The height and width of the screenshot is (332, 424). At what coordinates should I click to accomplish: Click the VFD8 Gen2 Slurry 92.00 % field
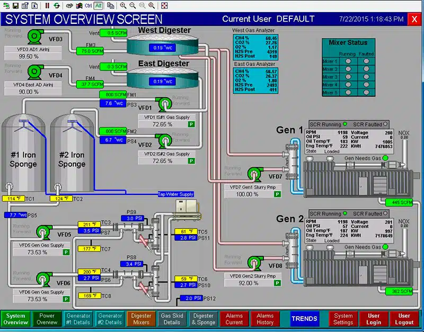tap(248, 283)
